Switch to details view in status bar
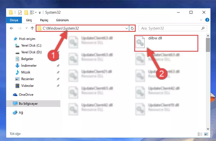Viewport: 216px width, 141px height. click(x=200, y=134)
